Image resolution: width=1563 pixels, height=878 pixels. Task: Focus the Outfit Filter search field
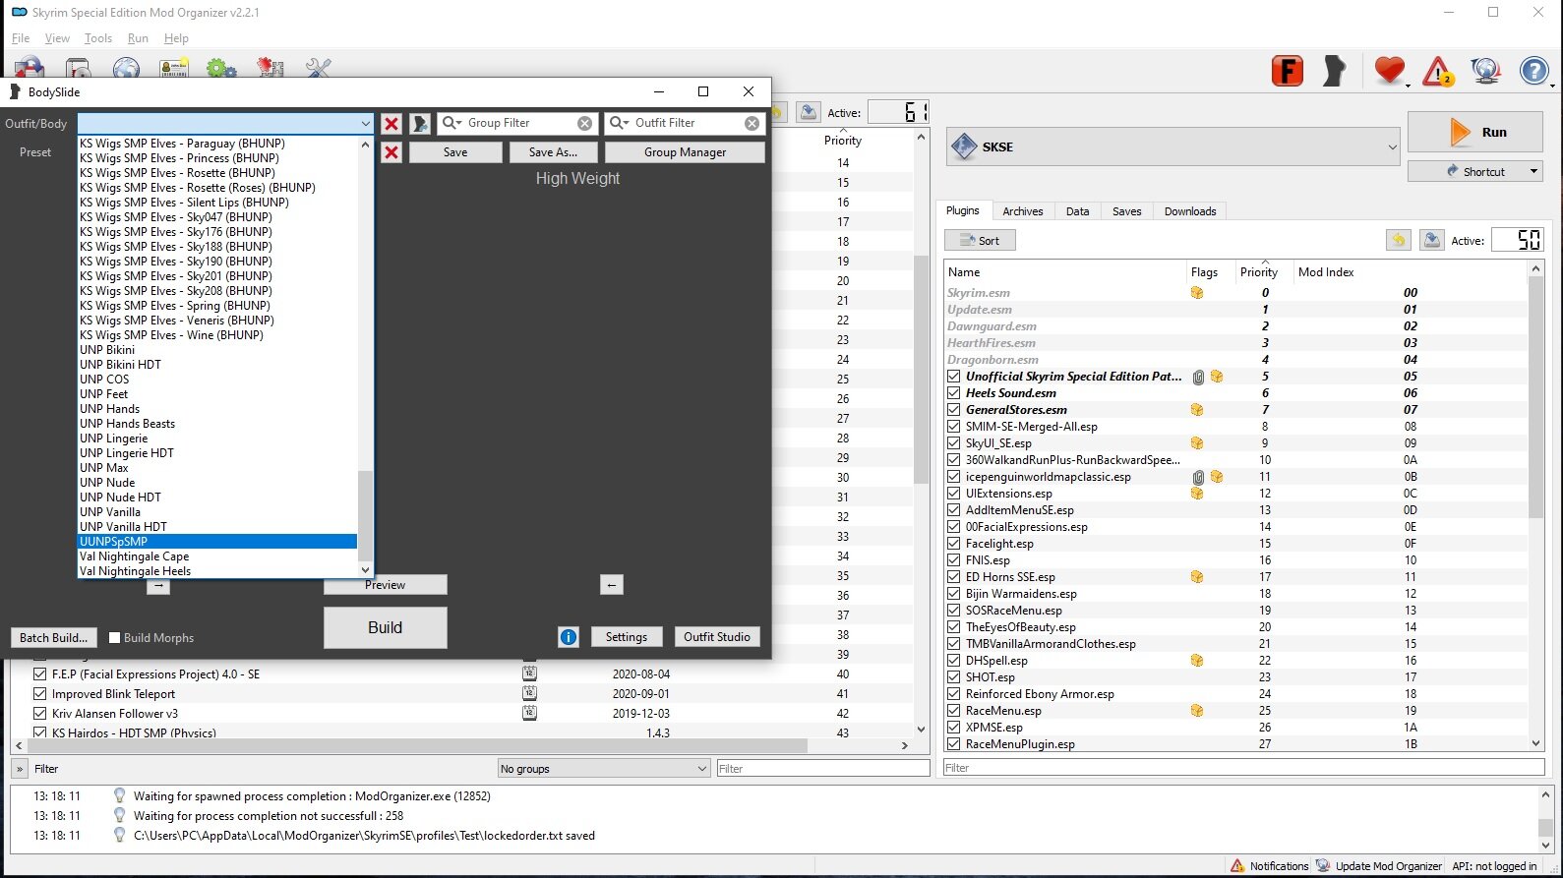coord(685,123)
